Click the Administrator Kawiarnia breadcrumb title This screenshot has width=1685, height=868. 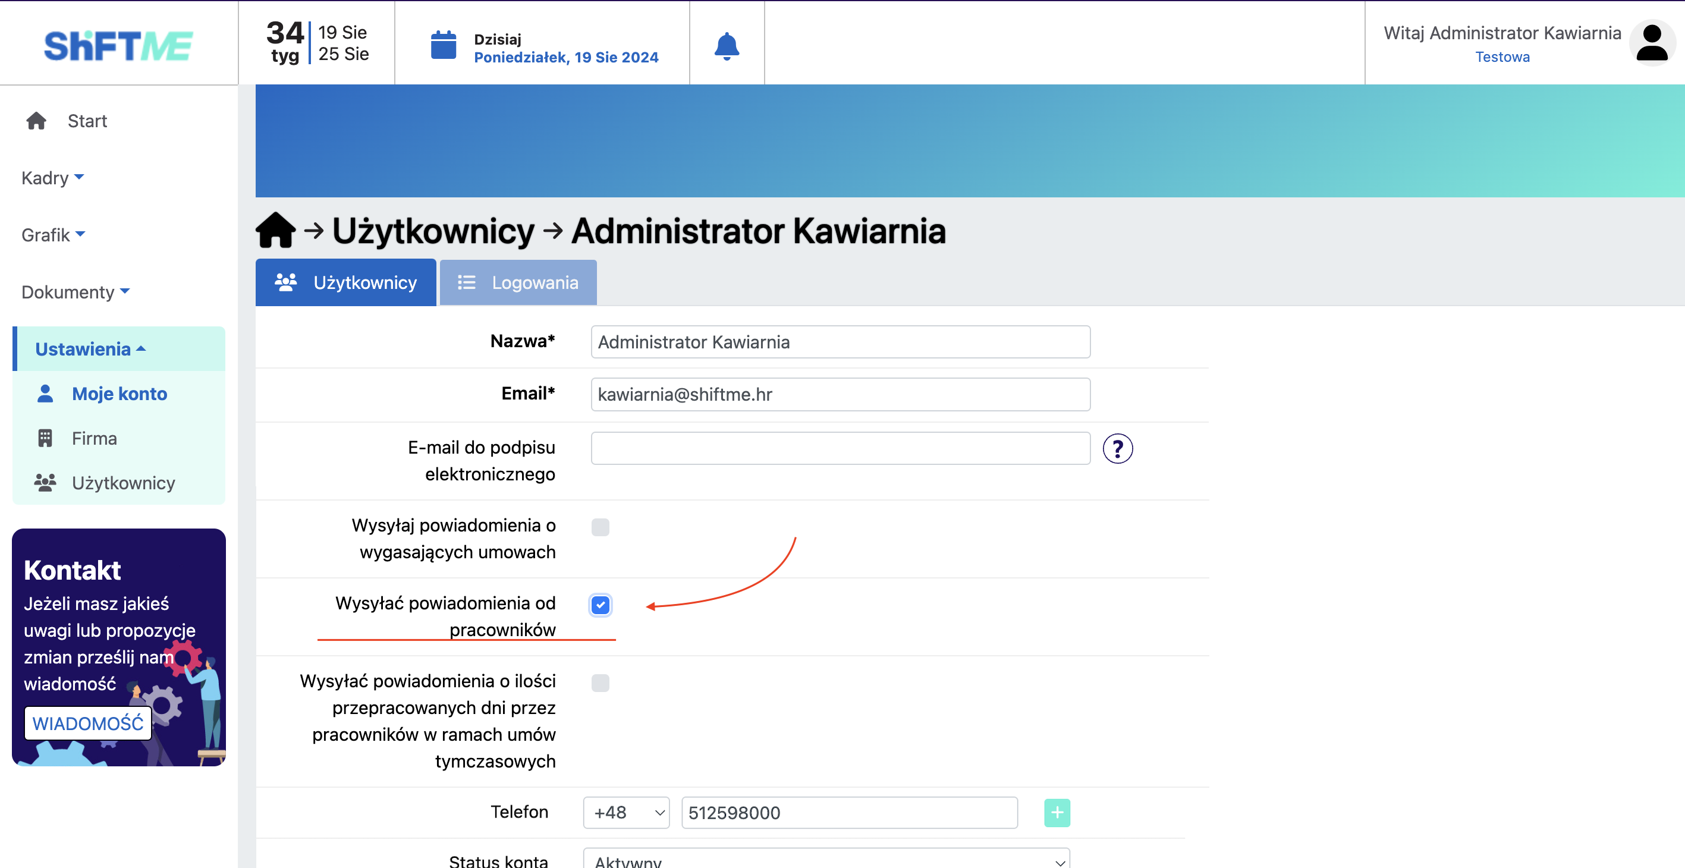pyautogui.click(x=758, y=231)
